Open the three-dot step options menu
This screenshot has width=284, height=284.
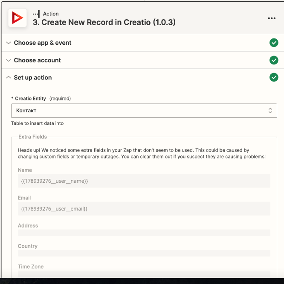[272, 18]
